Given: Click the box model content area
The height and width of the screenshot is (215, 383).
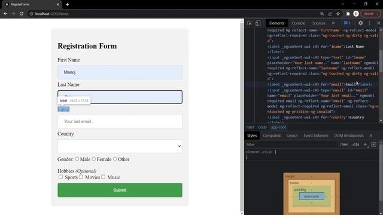Looking at the screenshot, I should [312, 196].
